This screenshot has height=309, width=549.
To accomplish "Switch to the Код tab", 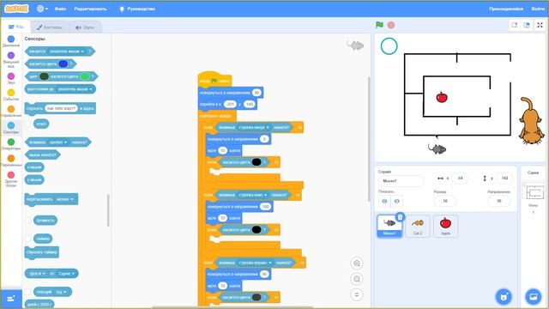I will tap(15, 27).
